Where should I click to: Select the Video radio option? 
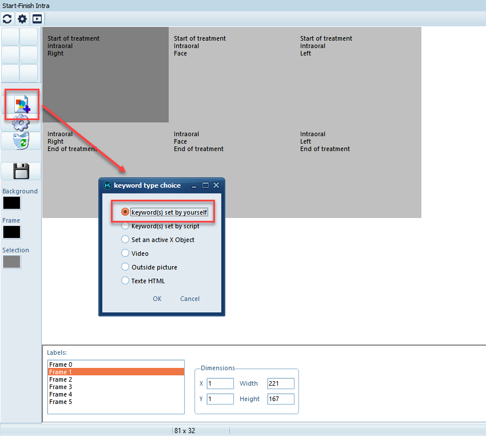[x=126, y=253]
